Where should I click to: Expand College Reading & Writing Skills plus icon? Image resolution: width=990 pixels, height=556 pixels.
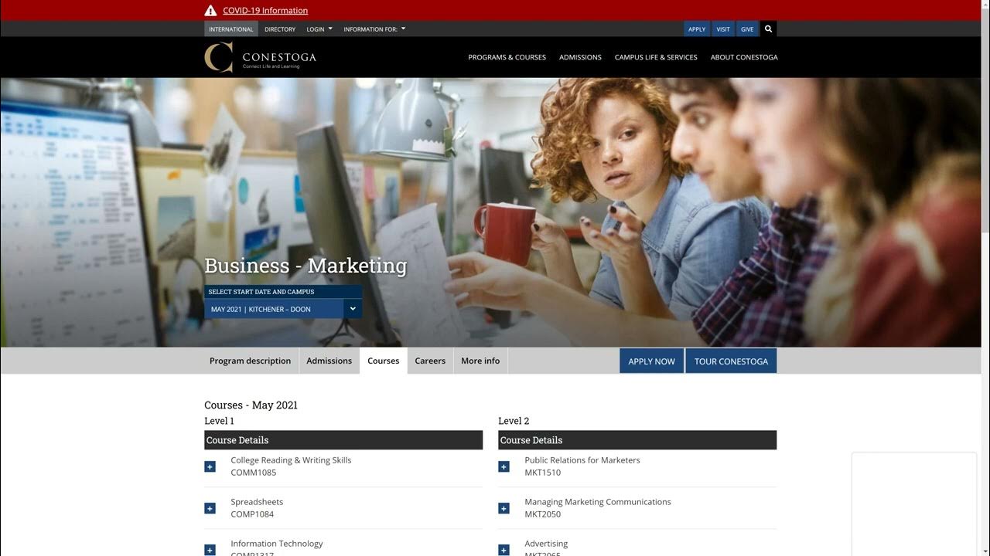[x=210, y=466]
